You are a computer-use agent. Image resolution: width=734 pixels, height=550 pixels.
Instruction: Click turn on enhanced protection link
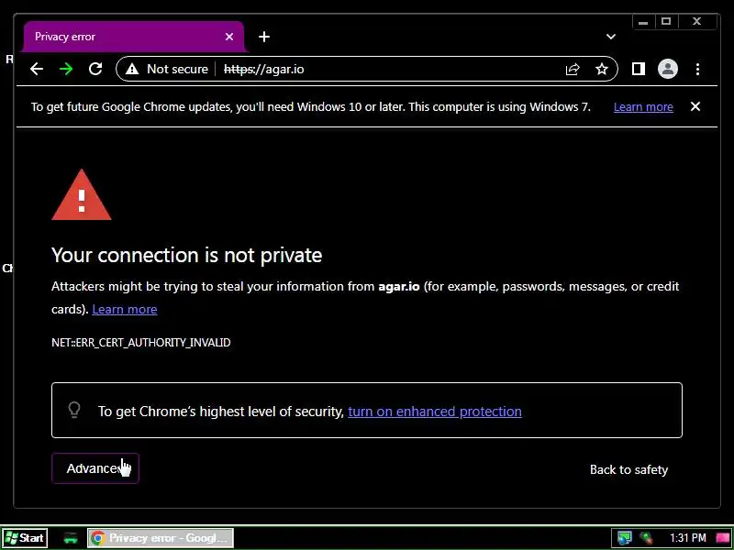pos(434,411)
